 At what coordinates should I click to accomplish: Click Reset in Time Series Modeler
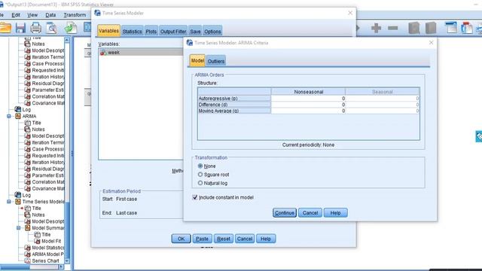pos(224,239)
